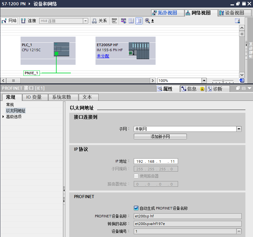Click the inspector window layout icon
This screenshot has height=237, width=253.
(244, 88)
